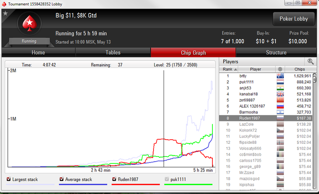Select the highlighted Ruden1987 row
319x194 pixels.
[266, 118]
